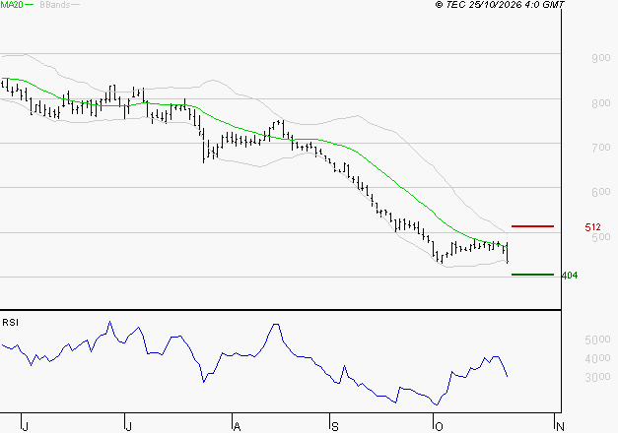Click the 800 price axis label
Viewport: 618px width, 433px height.
click(601, 103)
